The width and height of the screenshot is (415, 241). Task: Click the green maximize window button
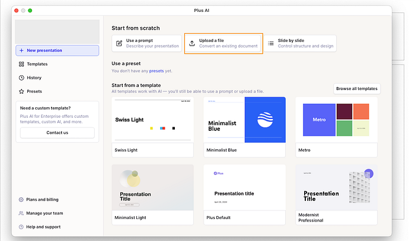click(x=30, y=11)
